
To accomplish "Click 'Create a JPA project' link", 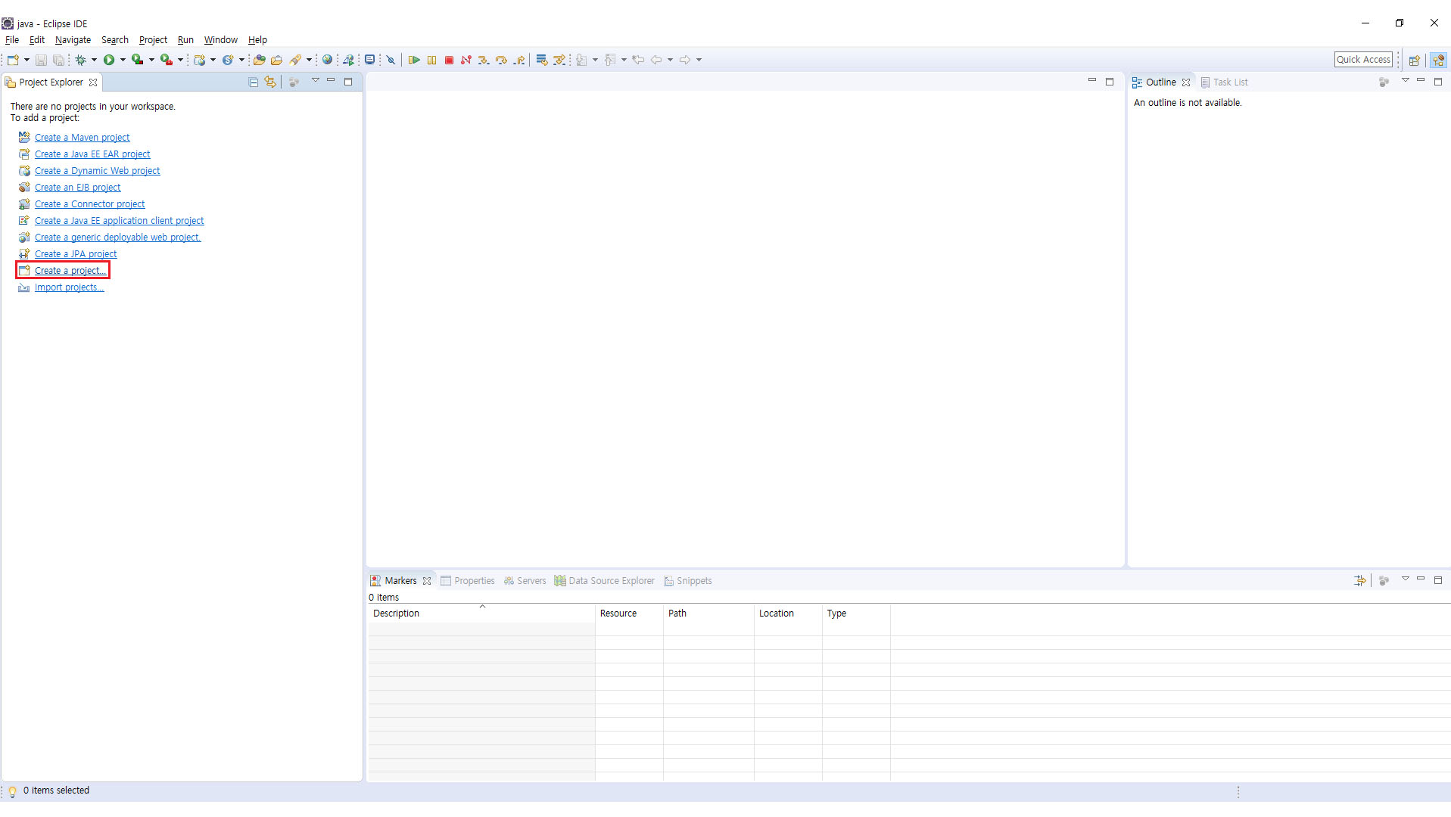I will click(76, 254).
